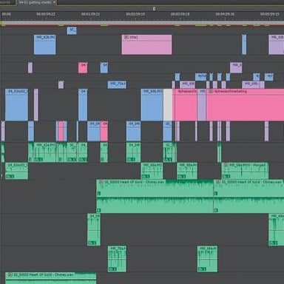Select the green 04_04 audio clip below Heart Of Gold
The width and height of the screenshot is (284, 284).
click(94, 229)
